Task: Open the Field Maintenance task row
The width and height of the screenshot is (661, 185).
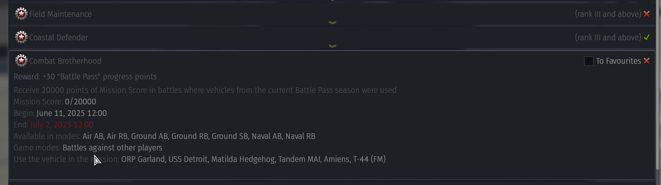Action: coord(332,14)
